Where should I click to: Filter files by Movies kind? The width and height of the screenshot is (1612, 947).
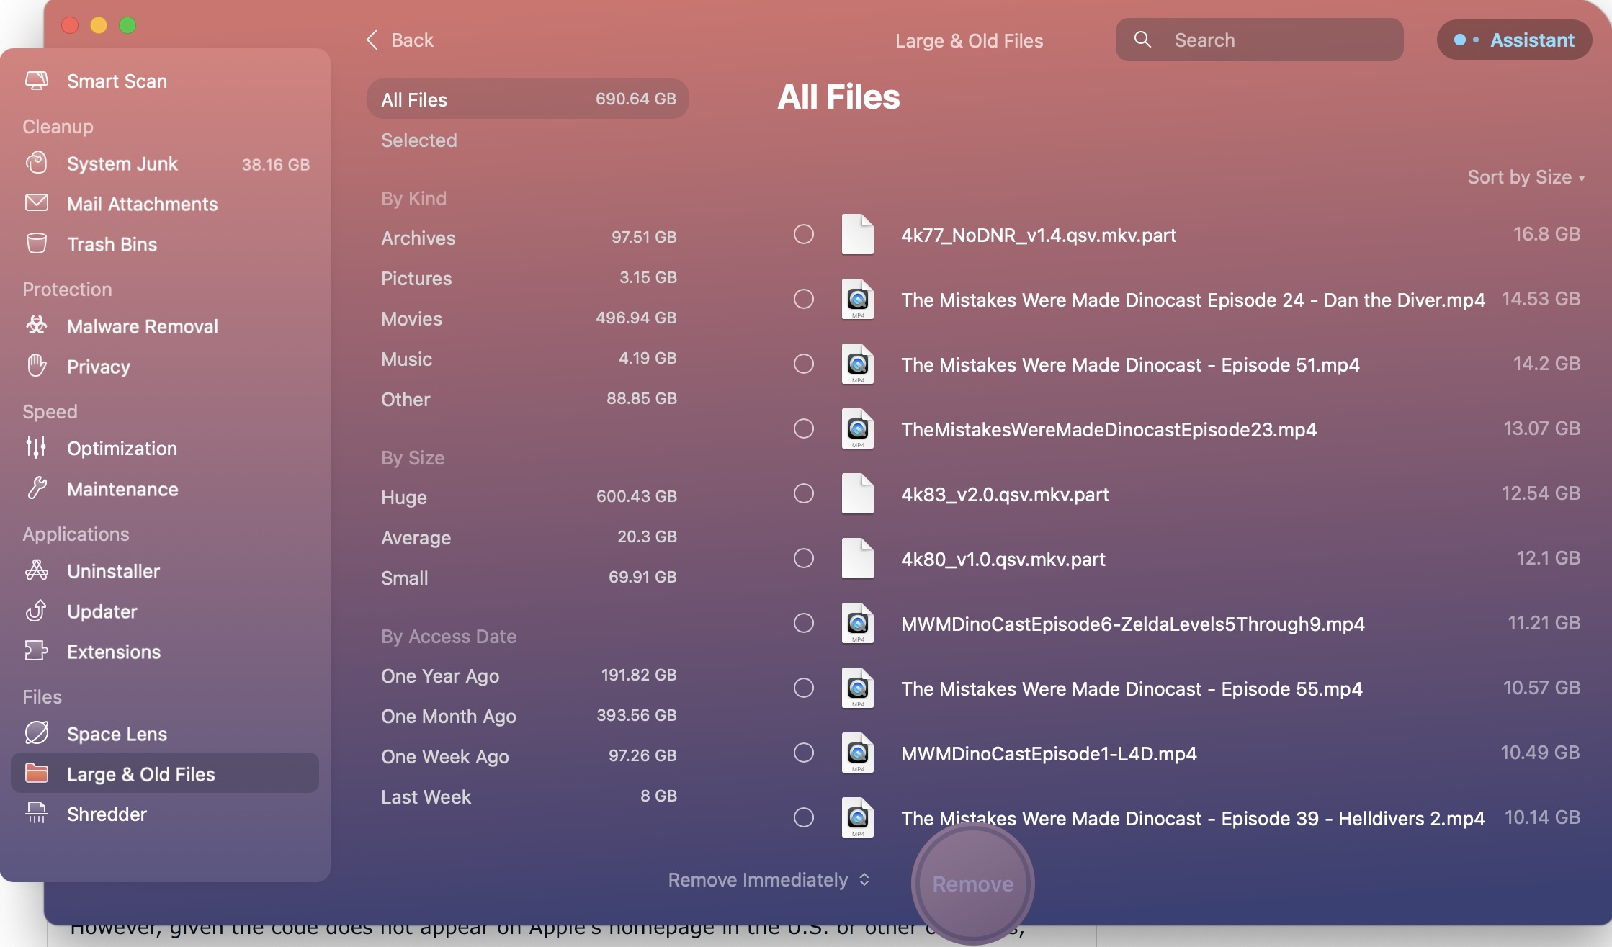click(411, 318)
